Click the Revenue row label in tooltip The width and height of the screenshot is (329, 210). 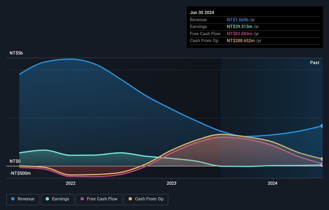tap(198, 20)
